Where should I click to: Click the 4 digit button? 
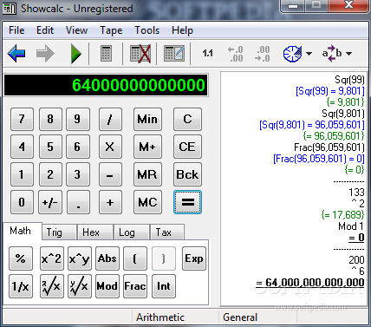click(x=22, y=147)
